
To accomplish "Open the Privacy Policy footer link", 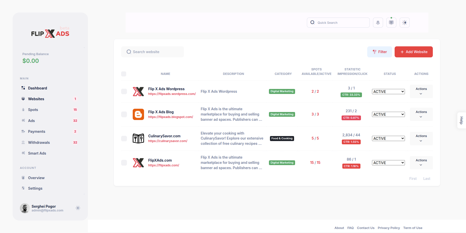I will (389, 228).
